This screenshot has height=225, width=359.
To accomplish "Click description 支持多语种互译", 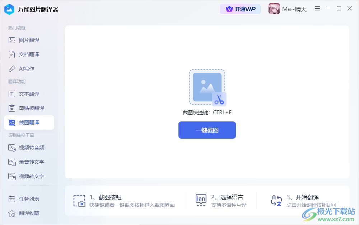I will [x=229, y=205].
